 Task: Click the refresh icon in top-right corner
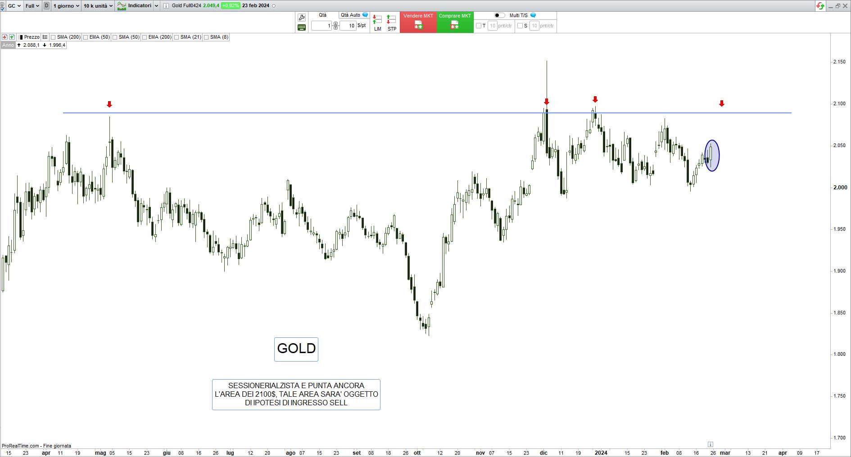[820, 6]
